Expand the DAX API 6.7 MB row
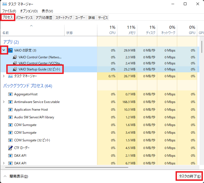This screenshot has width=204, height=183. [4, 163]
